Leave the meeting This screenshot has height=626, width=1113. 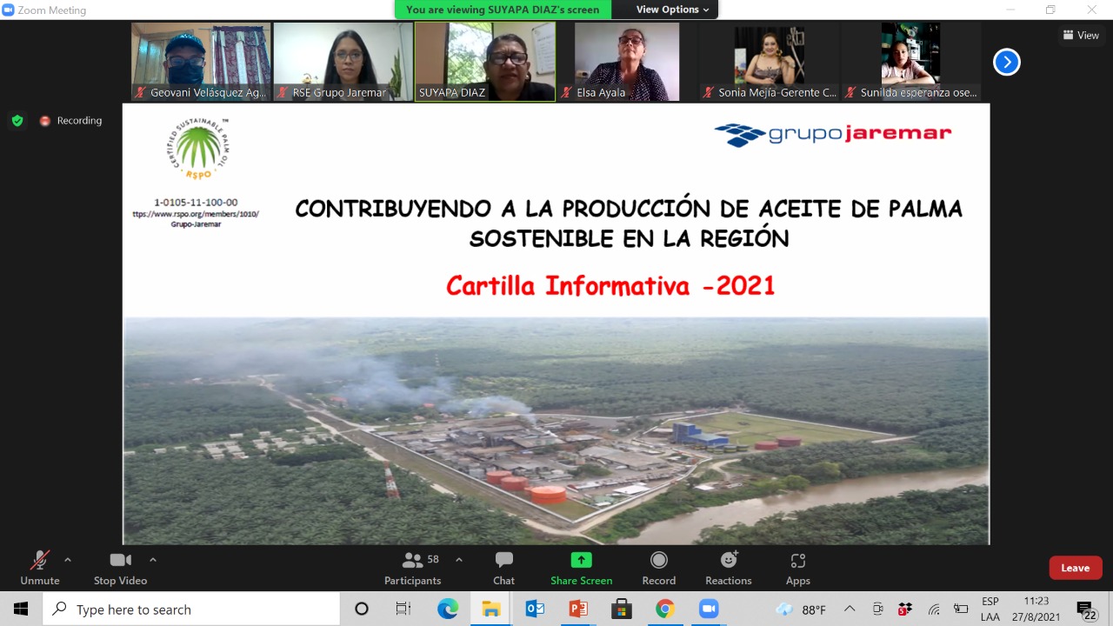1075,568
